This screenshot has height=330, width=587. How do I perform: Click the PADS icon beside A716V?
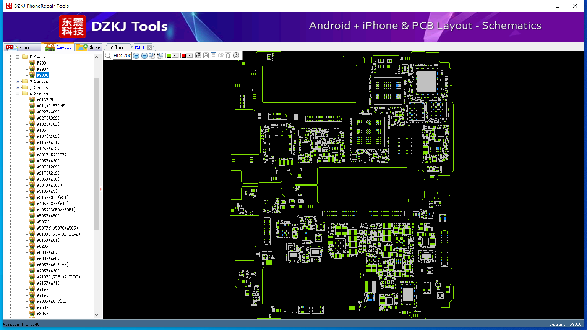[x=32, y=289]
